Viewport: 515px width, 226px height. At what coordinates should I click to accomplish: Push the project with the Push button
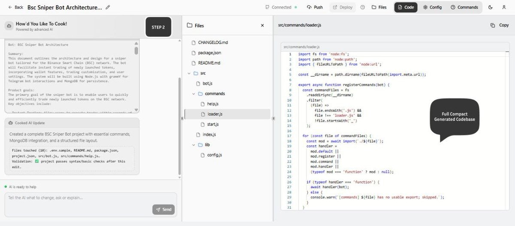315,7
